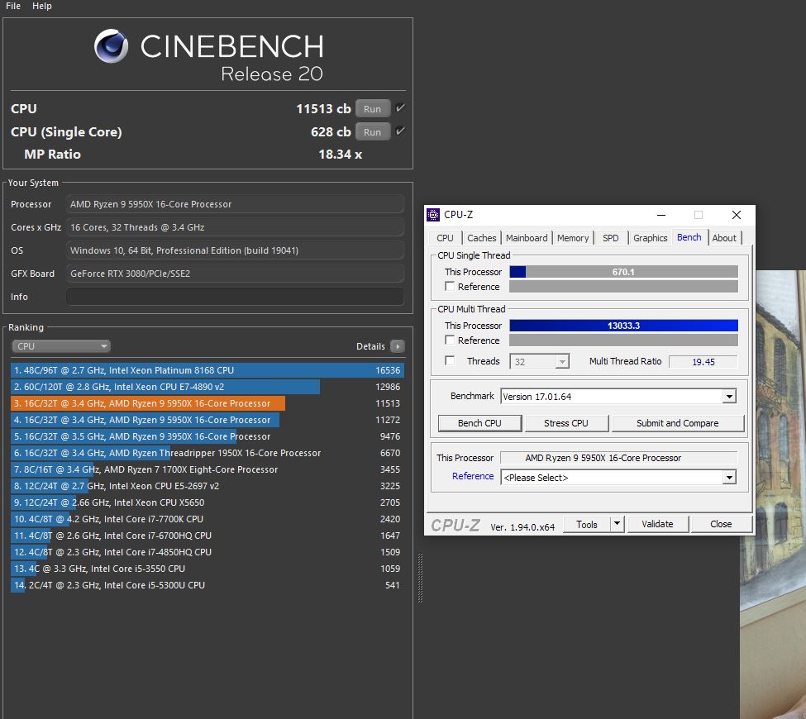This screenshot has width=806, height=719.
Task: Select the Ryzen 9 3950X ranking row
Action: (x=207, y=436)
